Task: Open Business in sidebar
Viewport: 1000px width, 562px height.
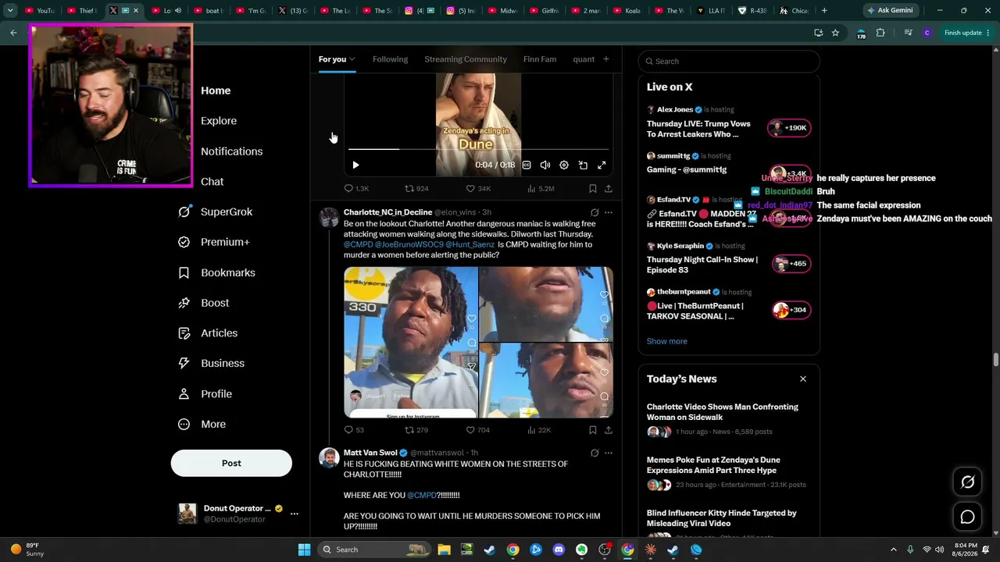Action: point(211,363)
